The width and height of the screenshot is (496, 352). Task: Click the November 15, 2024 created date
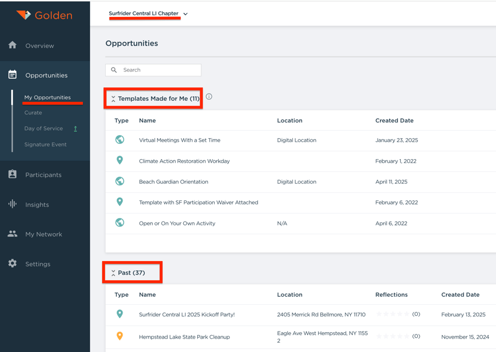click(465, 337)
